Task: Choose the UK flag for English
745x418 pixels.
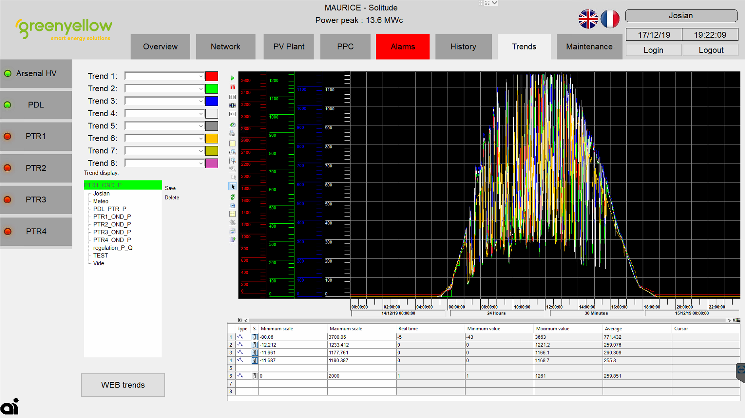Action: [588, 19]
